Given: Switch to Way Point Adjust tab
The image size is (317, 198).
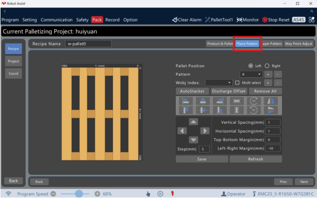Looking at the screenshot, I should tap(299, 44).
